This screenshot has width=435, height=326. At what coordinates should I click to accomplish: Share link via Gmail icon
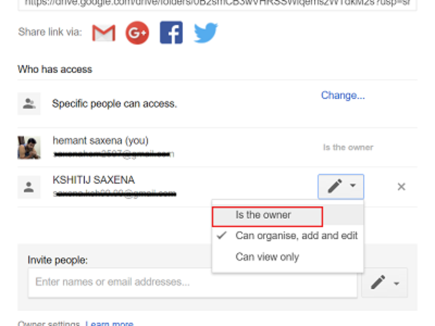point(104,33)
